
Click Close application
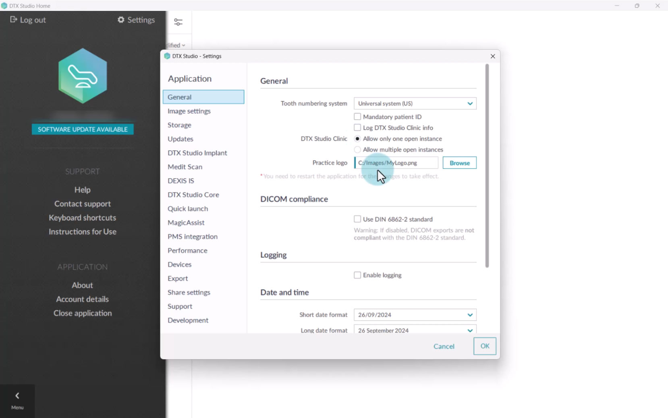83,313
